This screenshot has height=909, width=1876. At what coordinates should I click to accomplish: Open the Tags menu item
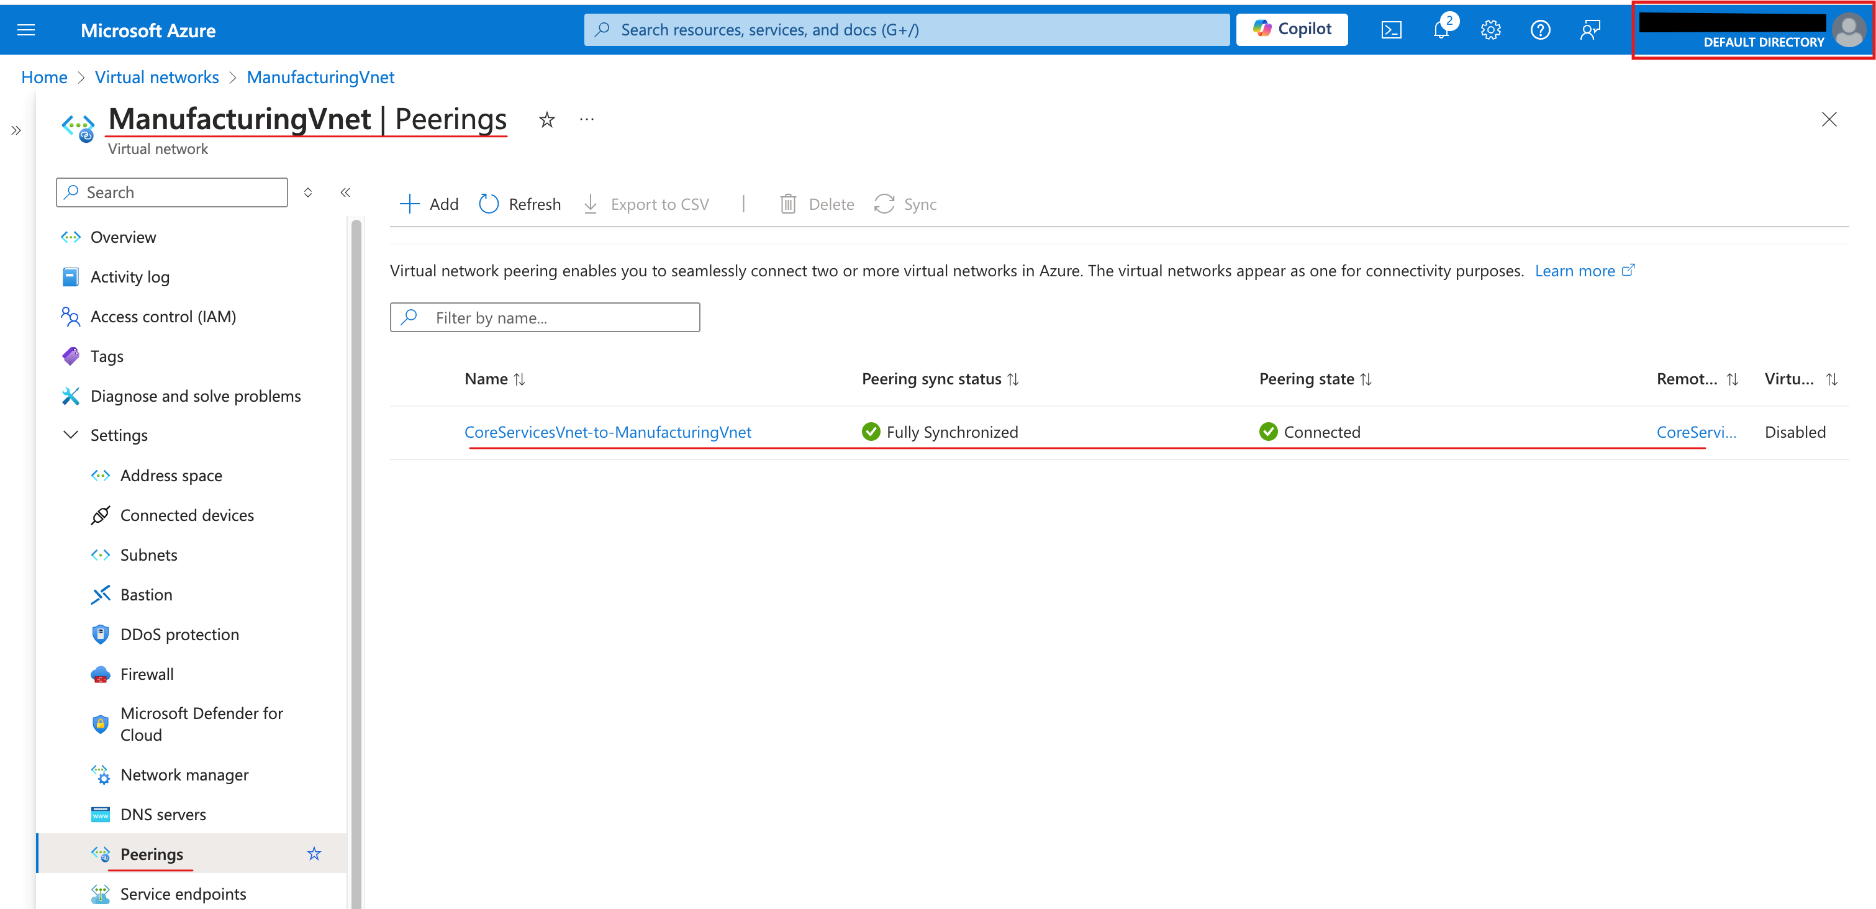click(x=106, y=356)
